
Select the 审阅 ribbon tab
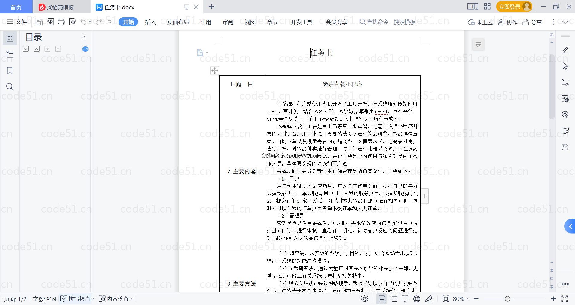click(x=228, y=22)
